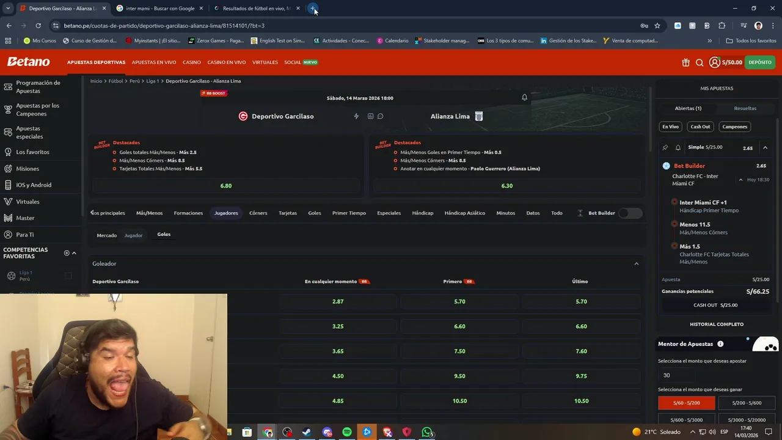Image resolution: width=782 pixels, height=440 pixels.
Task: Open user account balance S/50.00
Action: [726, 62]
